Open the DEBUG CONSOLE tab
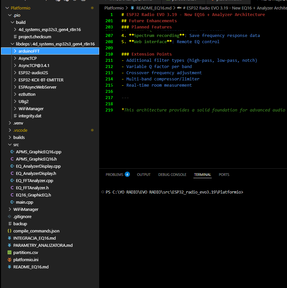Image resolution: width=287 pixels, height=288 pixels. [172, 175]
